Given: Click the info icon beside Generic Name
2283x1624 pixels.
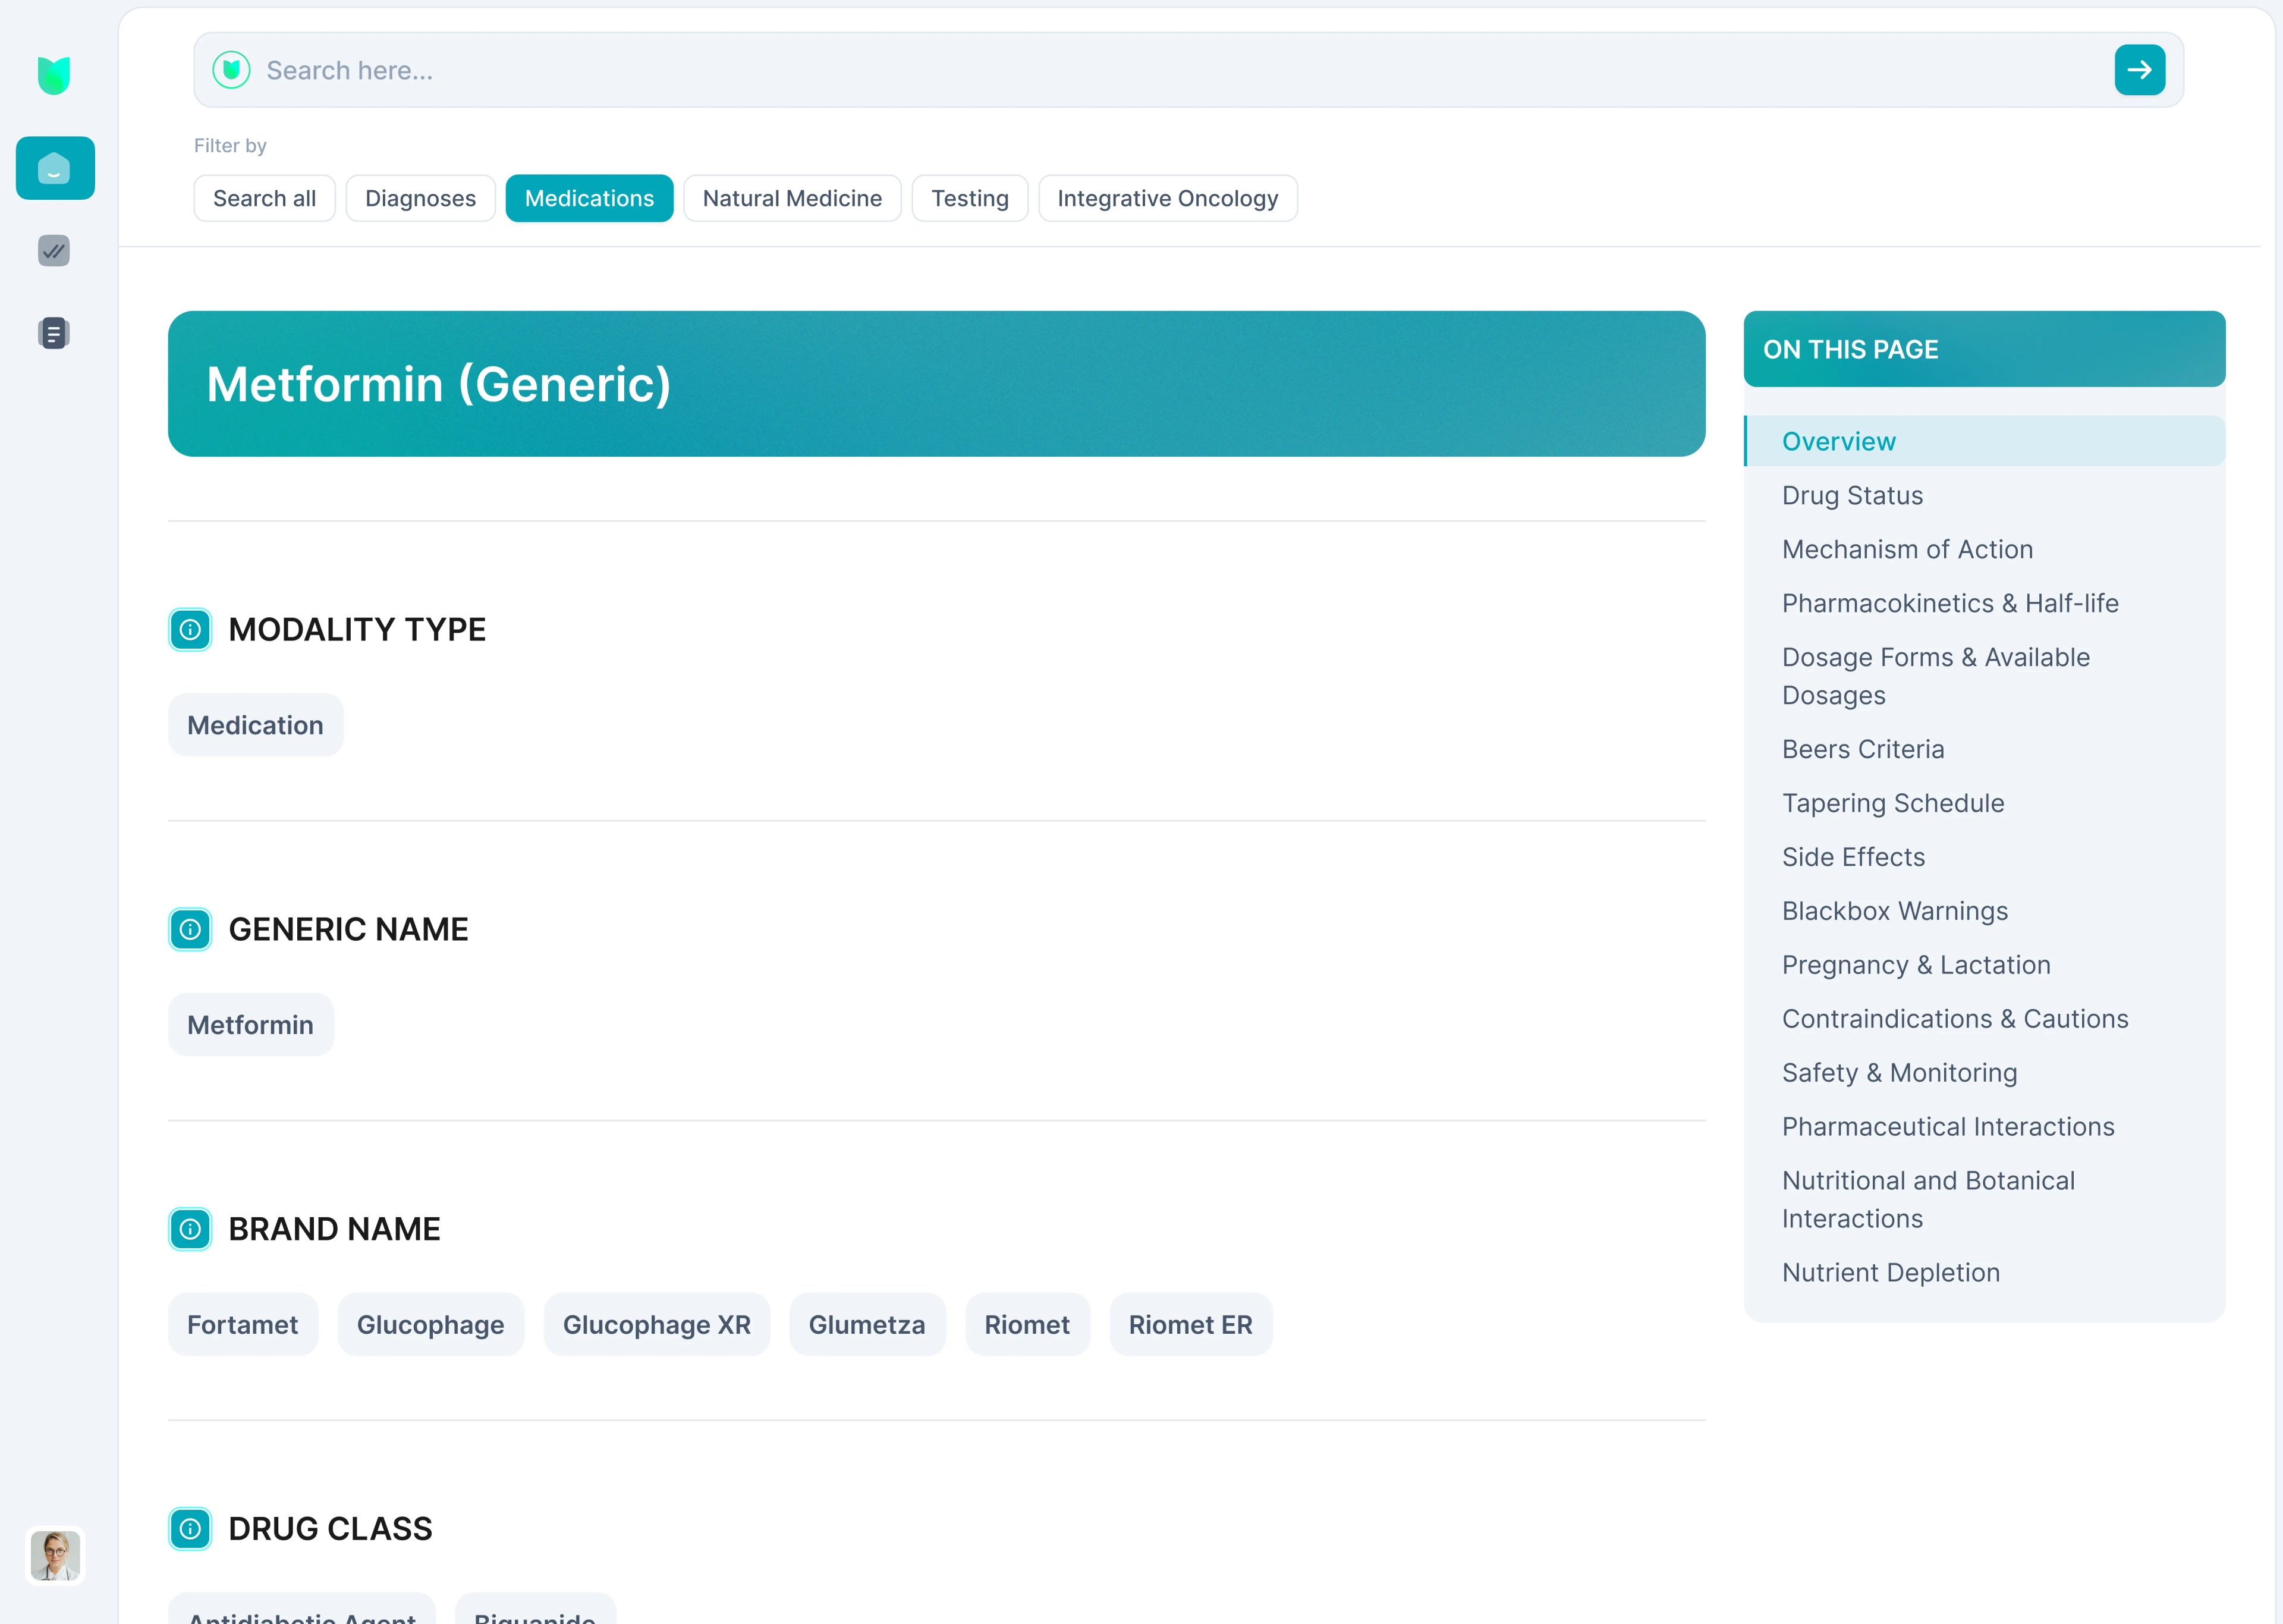Looking at the screenshot, I should point(190,930).
